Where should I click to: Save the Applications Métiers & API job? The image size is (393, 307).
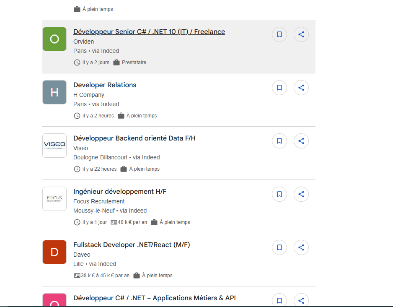point(279,300)
